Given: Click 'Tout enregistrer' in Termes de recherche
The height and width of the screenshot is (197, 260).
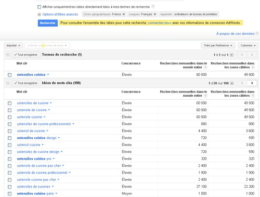Looking at the screenshot, I should point(25,55).
